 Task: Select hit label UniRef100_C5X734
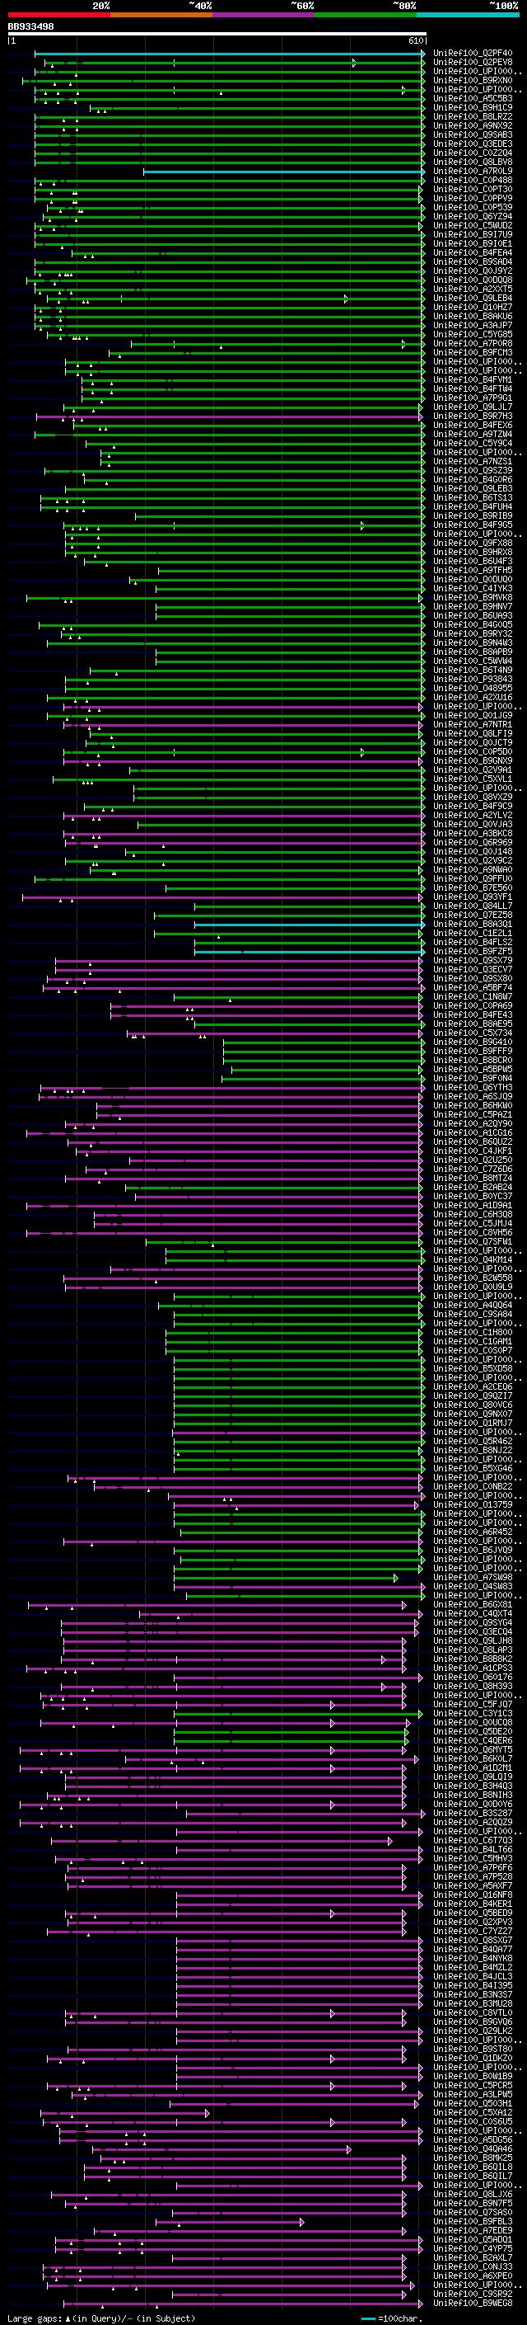pos(473,1033)
